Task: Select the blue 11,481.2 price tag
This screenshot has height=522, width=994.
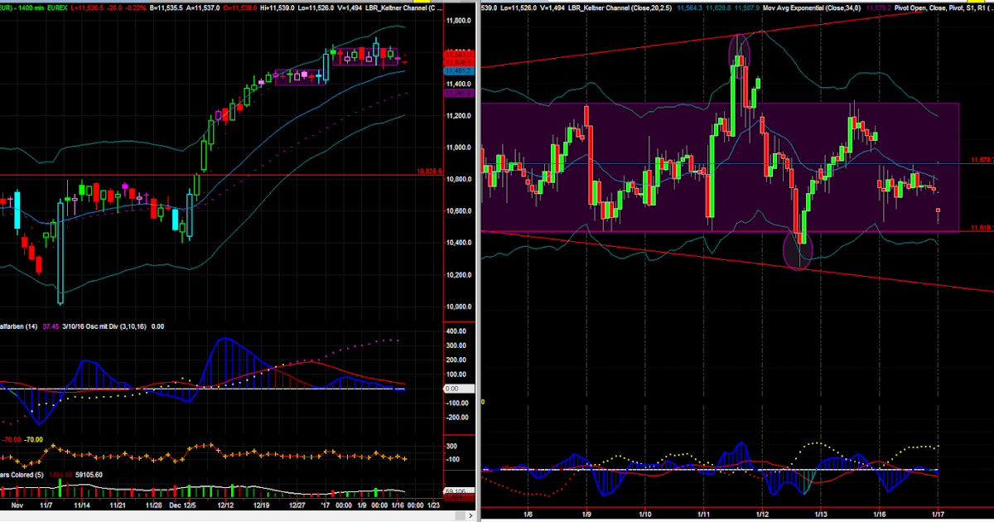Action: pyautogui.click(x=459, y=71)
